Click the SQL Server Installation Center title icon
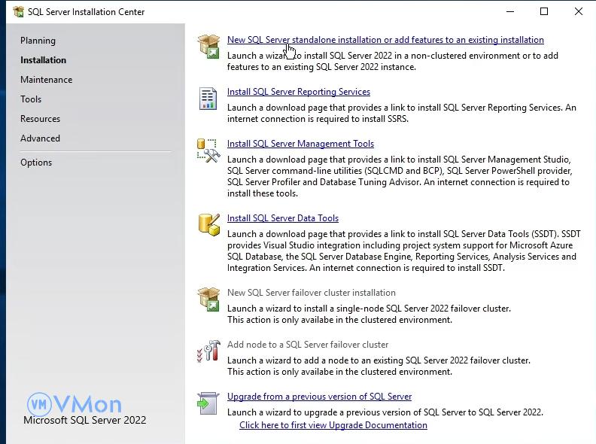Image resolution: width=596 pixels, height=444 pixels. pyautogui.click(x=18, y=12)
